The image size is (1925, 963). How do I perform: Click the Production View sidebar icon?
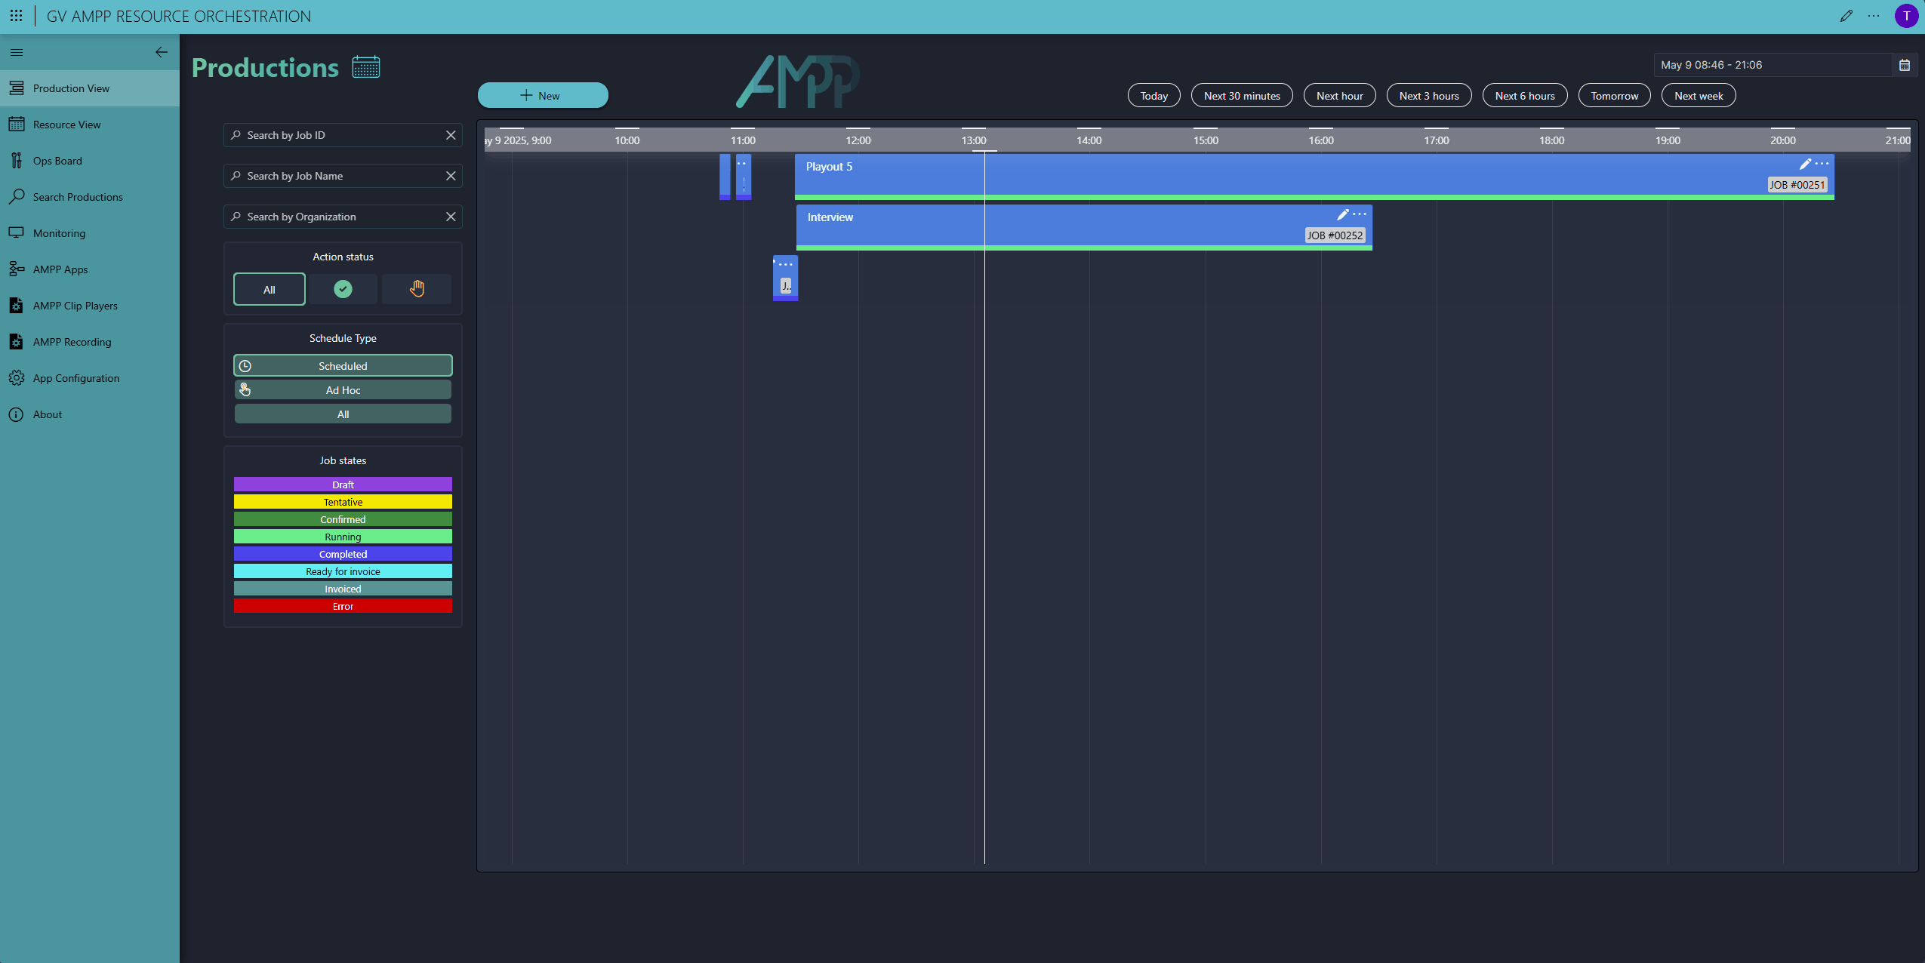coord(17,88)
